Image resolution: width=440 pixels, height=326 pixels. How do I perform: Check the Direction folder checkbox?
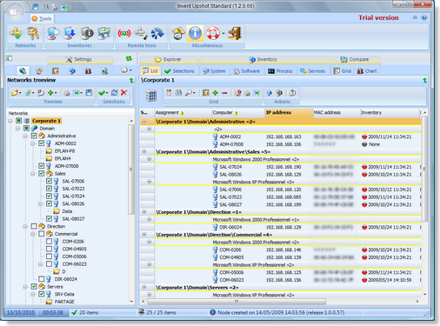34,226
